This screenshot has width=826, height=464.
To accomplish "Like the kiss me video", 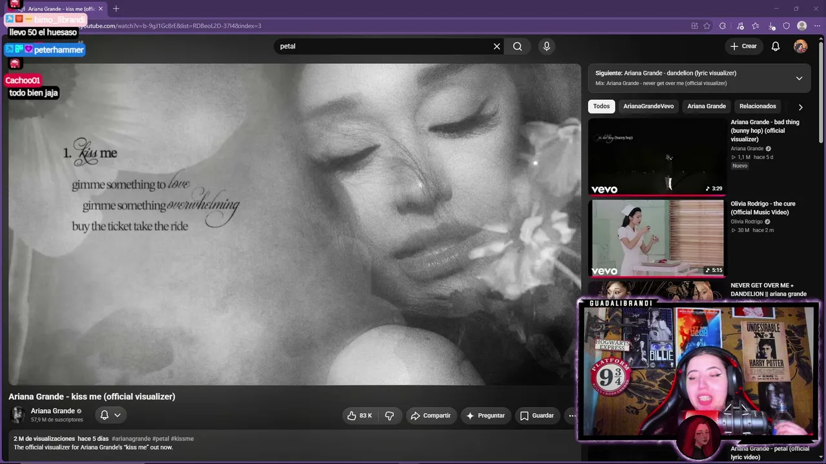I will pyautogui.click(x=359, y=416).
